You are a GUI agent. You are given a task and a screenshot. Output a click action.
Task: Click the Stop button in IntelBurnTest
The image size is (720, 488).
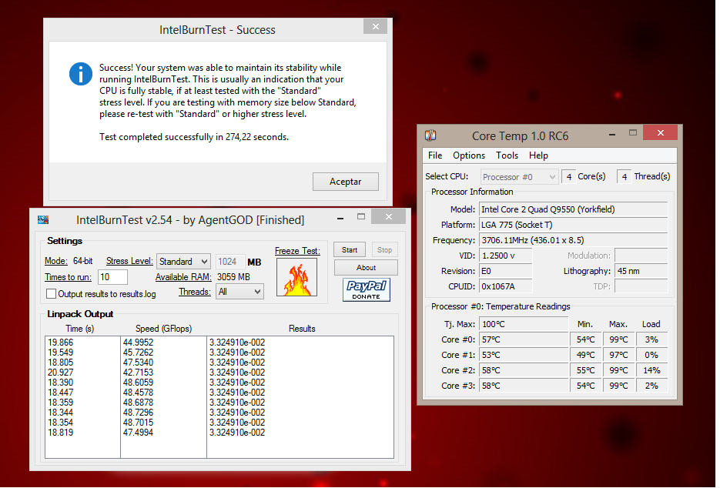coord(384,249)
